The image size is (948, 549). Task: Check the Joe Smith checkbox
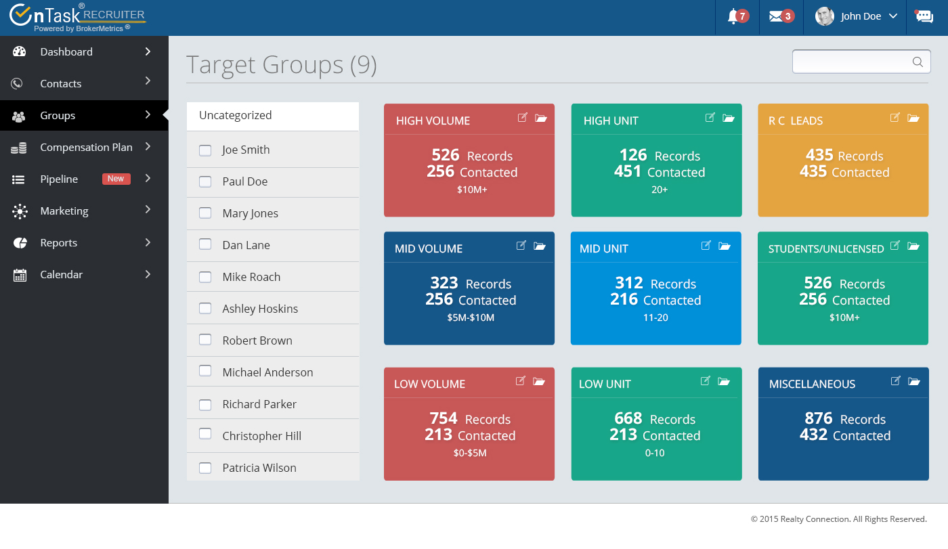pyautogui.click(x=205, y=150)
